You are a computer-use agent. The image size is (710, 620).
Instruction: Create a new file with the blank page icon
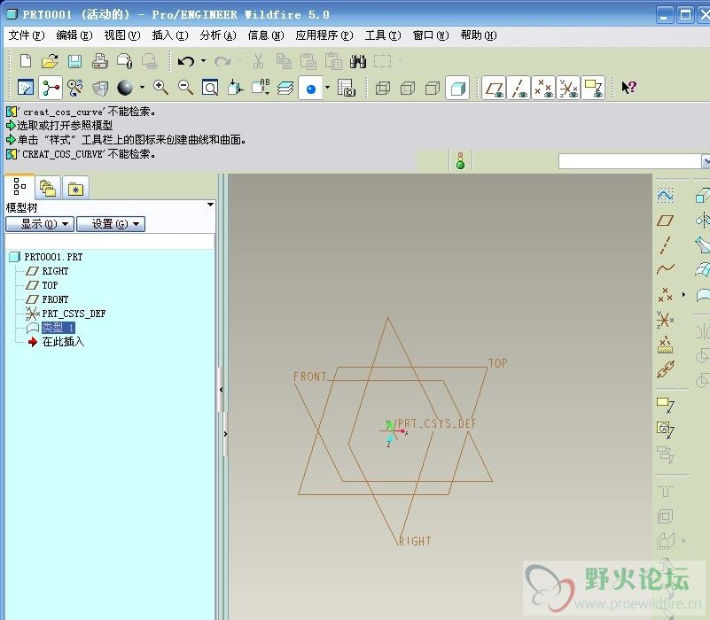point(26,60)
